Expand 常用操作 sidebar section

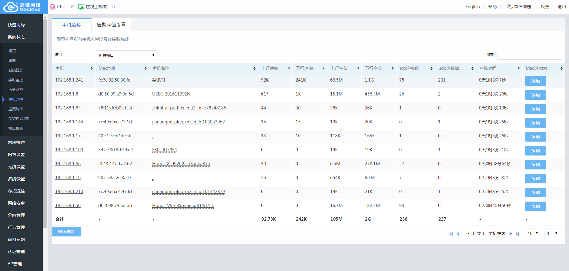[16, 142]
